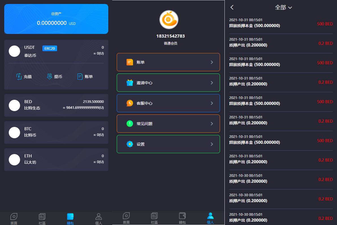Click the 比特币 coin name
337x225 pixels.
point(30,135)
